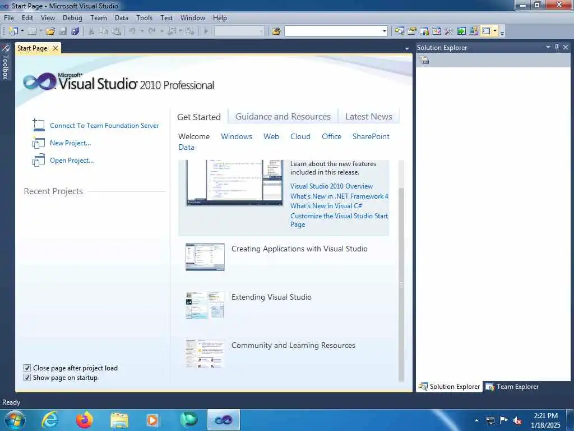This screenshot has width=574, height=431.
Task: Open the Tools menu
Action: (x=144, y=17)
